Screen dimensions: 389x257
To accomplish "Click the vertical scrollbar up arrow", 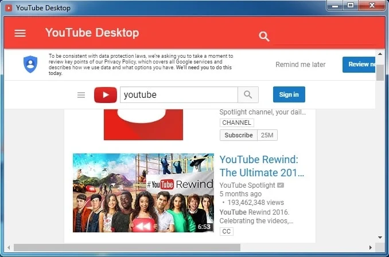I will pos(380,54).
